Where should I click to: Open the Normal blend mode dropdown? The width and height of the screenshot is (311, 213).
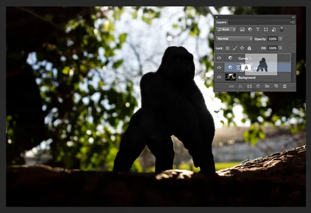pos(234,38)
